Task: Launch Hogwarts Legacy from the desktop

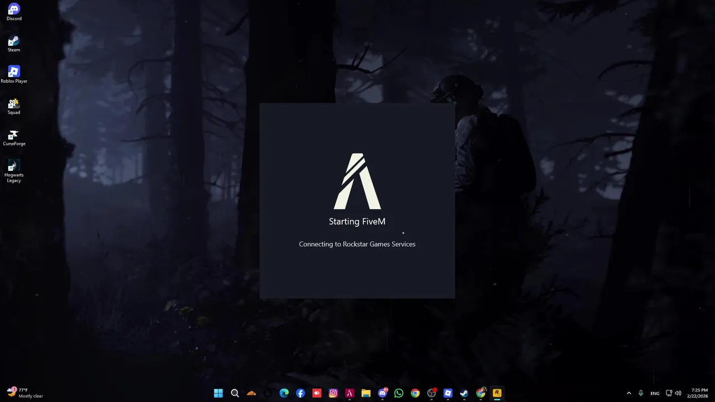Action: click(x=14, y=171)
